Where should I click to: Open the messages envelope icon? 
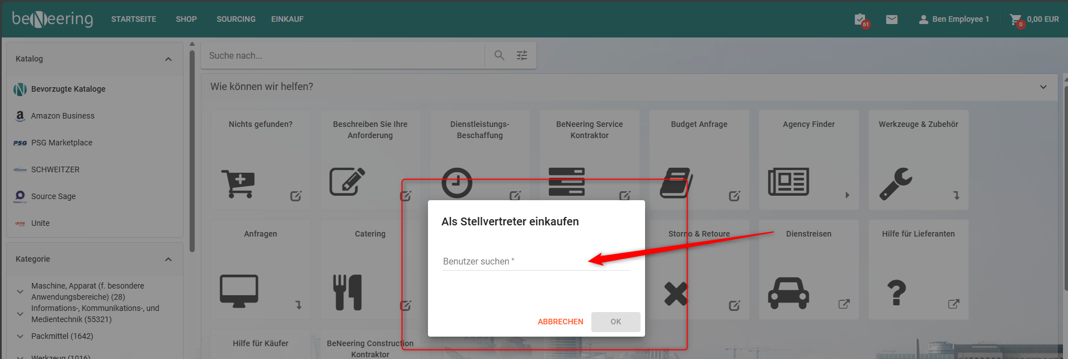(892, 20)
